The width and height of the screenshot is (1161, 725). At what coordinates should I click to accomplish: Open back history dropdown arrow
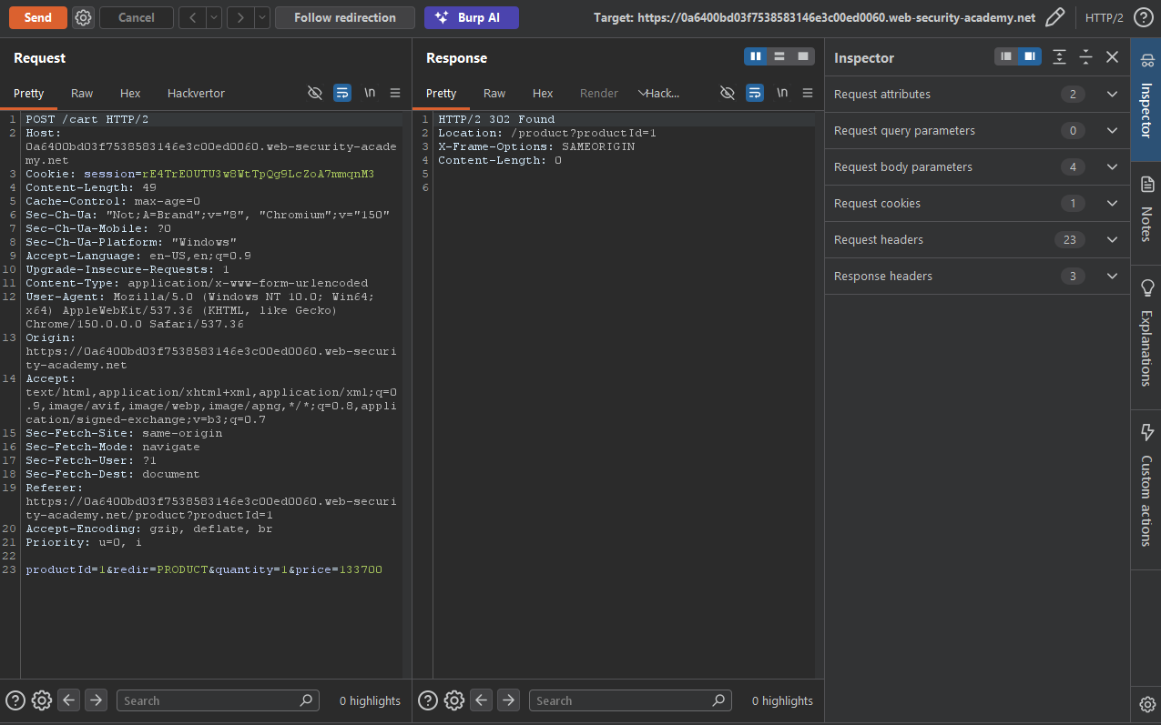click(x=214, y=17)
